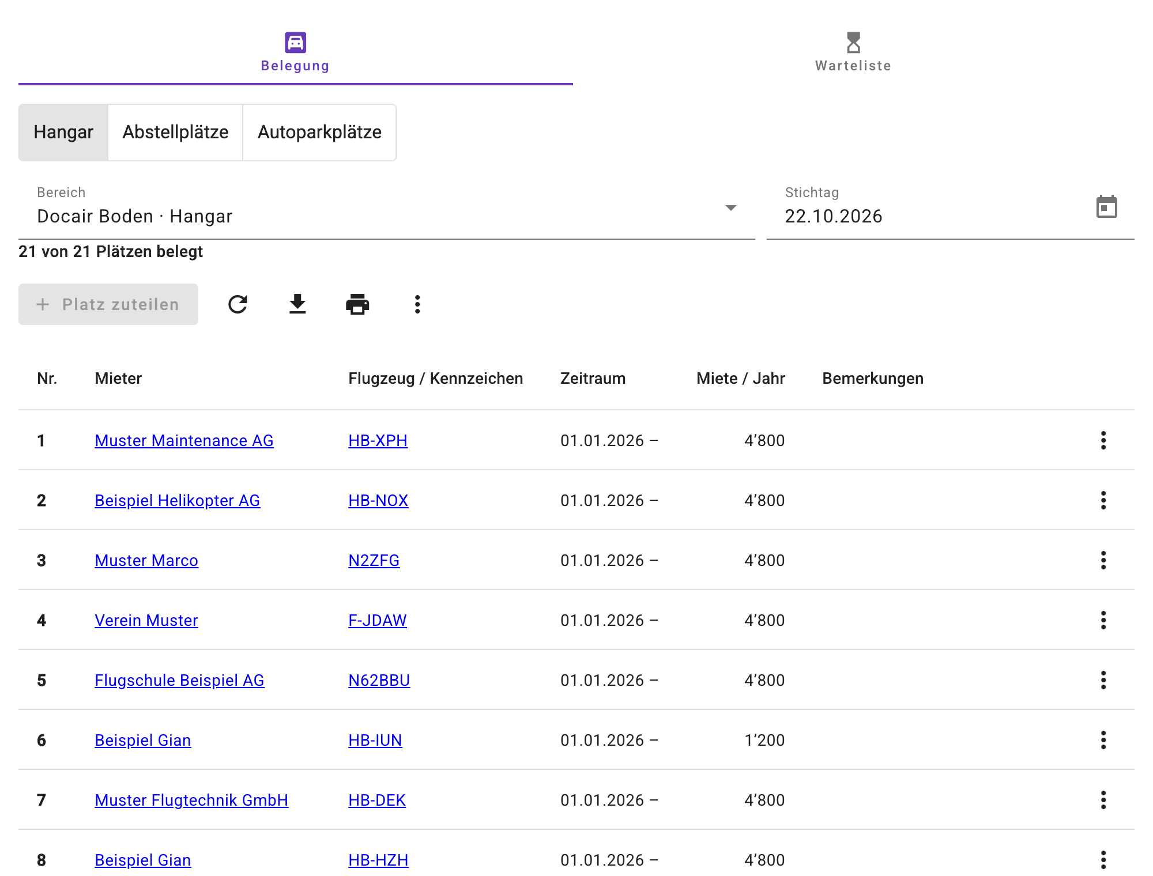This screenshot has width=1153, height=876.
Task: Open toolbar more options menu
Action: coord(417,304)
